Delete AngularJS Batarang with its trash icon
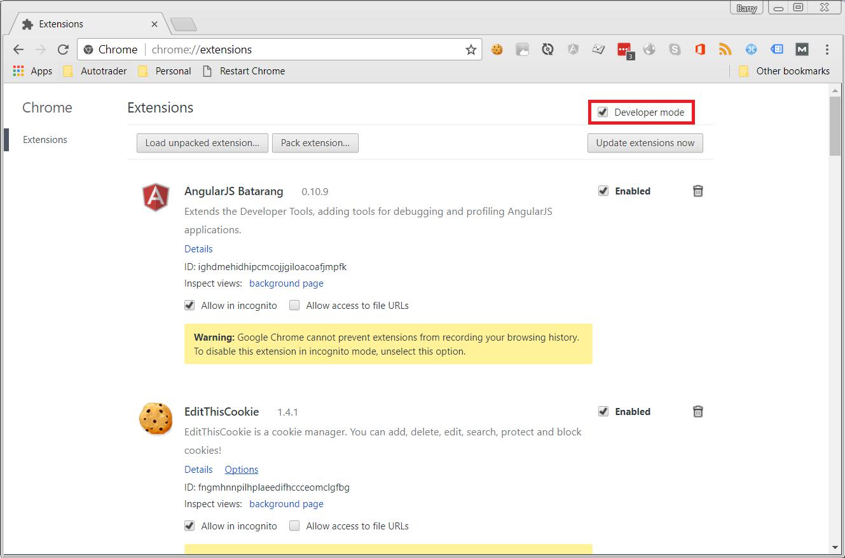Viewport: 845px width, 558px height. coord(697,191)
